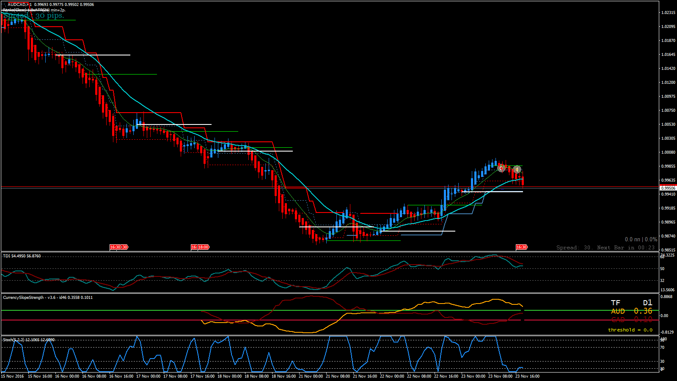677x381 pixels.
Task: Click the 0.99855 price scale label
Action: pos(668,166)
